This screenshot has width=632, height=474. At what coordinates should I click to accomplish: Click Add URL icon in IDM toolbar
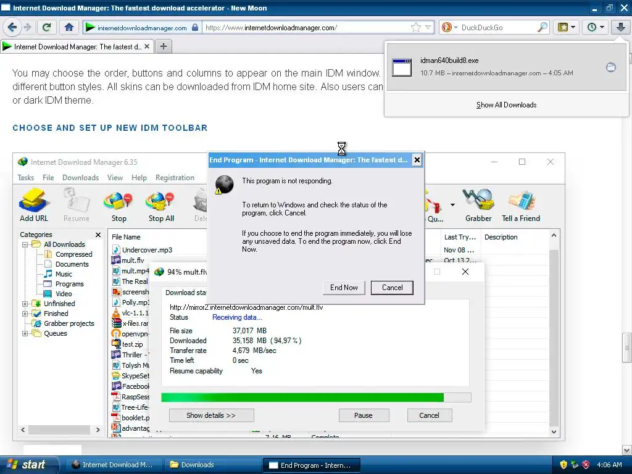point(34,205)
